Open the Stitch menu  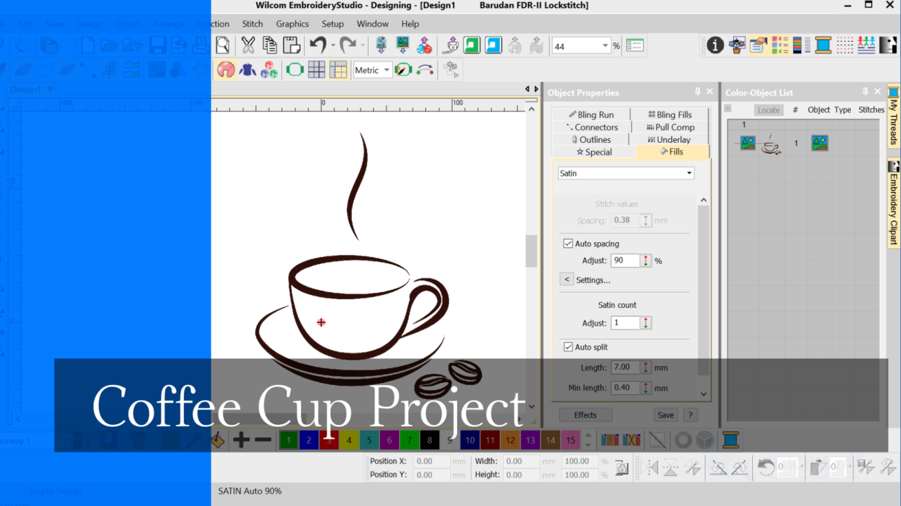point(252,24)
